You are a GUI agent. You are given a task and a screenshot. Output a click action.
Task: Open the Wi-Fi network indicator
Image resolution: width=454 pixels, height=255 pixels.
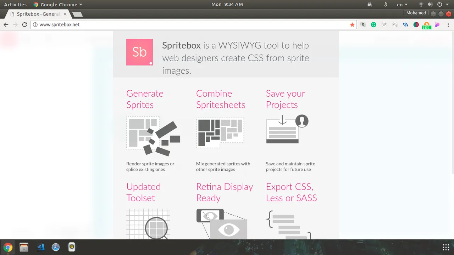421,5
